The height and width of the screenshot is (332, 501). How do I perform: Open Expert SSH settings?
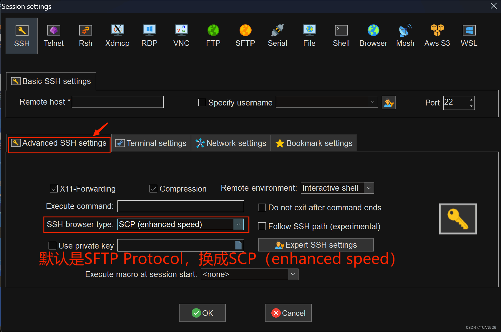pos(316,245)
